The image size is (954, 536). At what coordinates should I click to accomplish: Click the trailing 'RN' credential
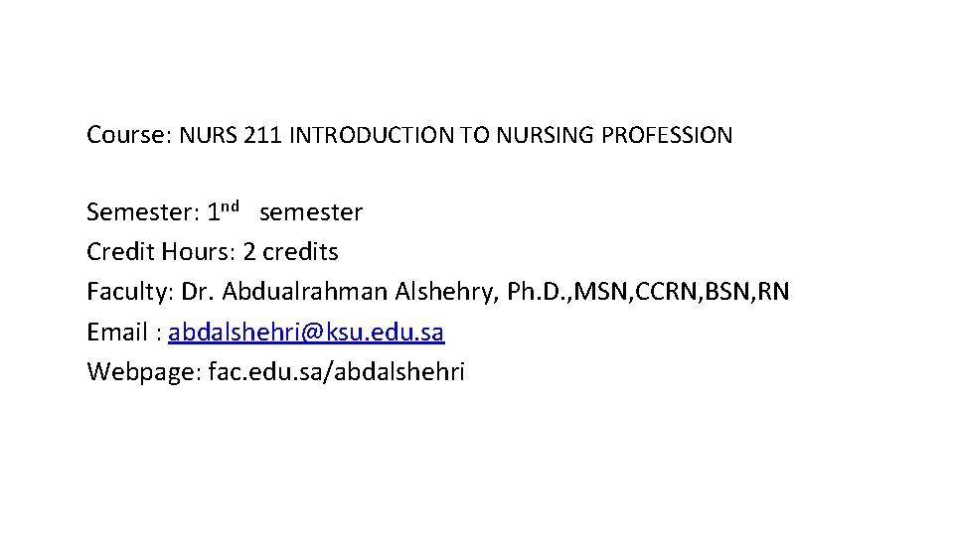(775, 293)
